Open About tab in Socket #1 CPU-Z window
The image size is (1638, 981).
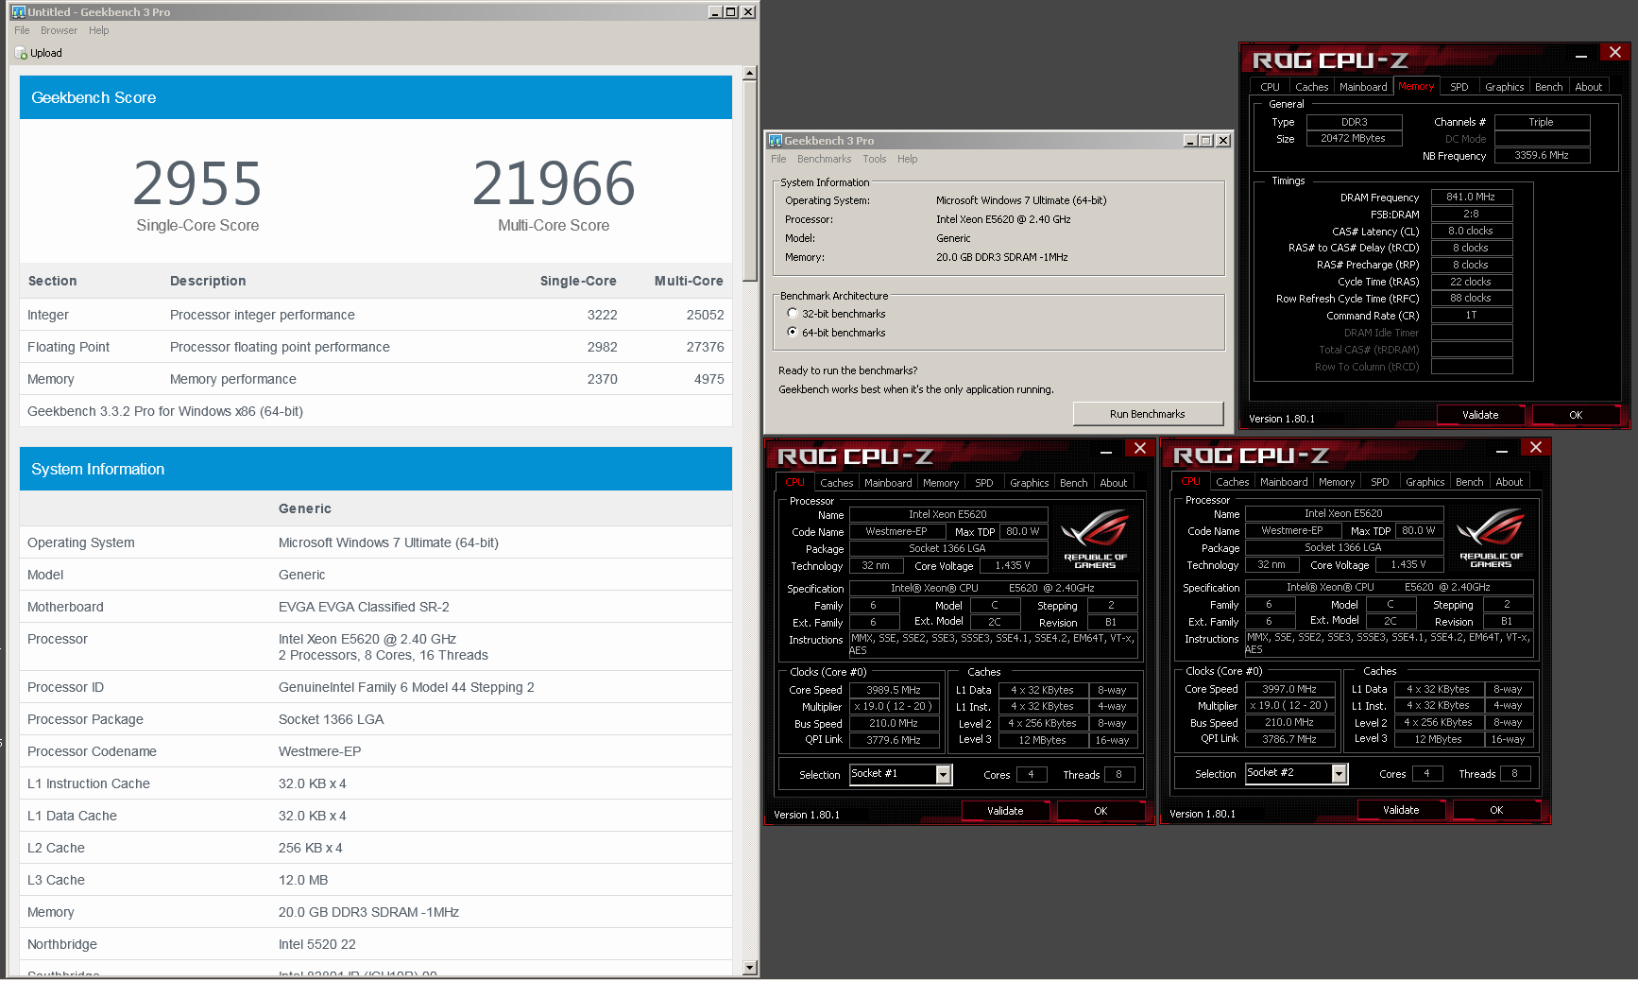[1113, 483]
